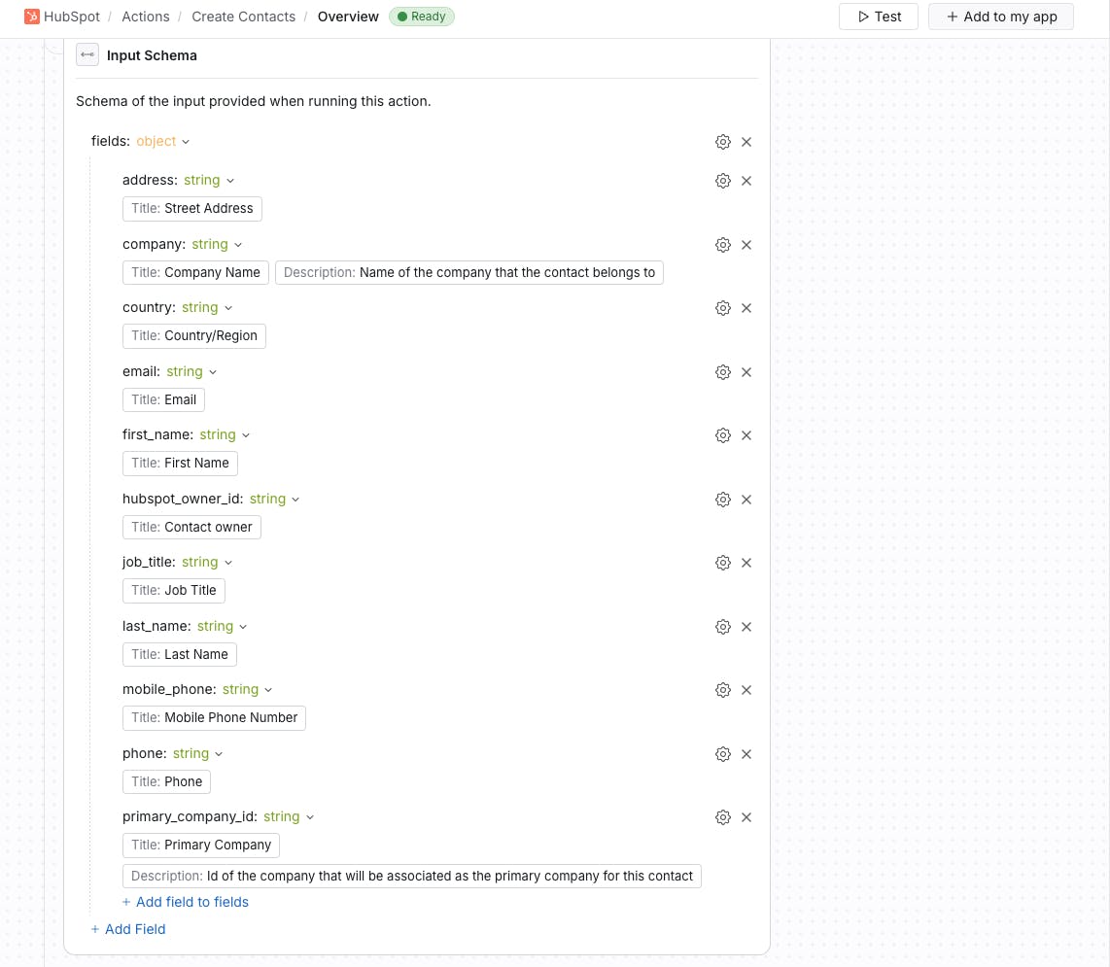
Task: Remove the company field with X icon
Action: (746, 245)
